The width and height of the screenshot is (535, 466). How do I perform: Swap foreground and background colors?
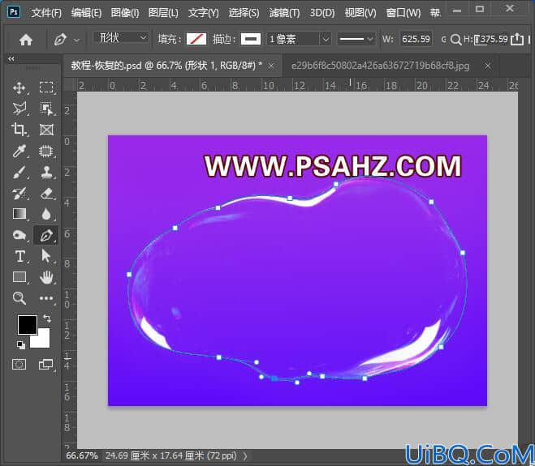47,319
